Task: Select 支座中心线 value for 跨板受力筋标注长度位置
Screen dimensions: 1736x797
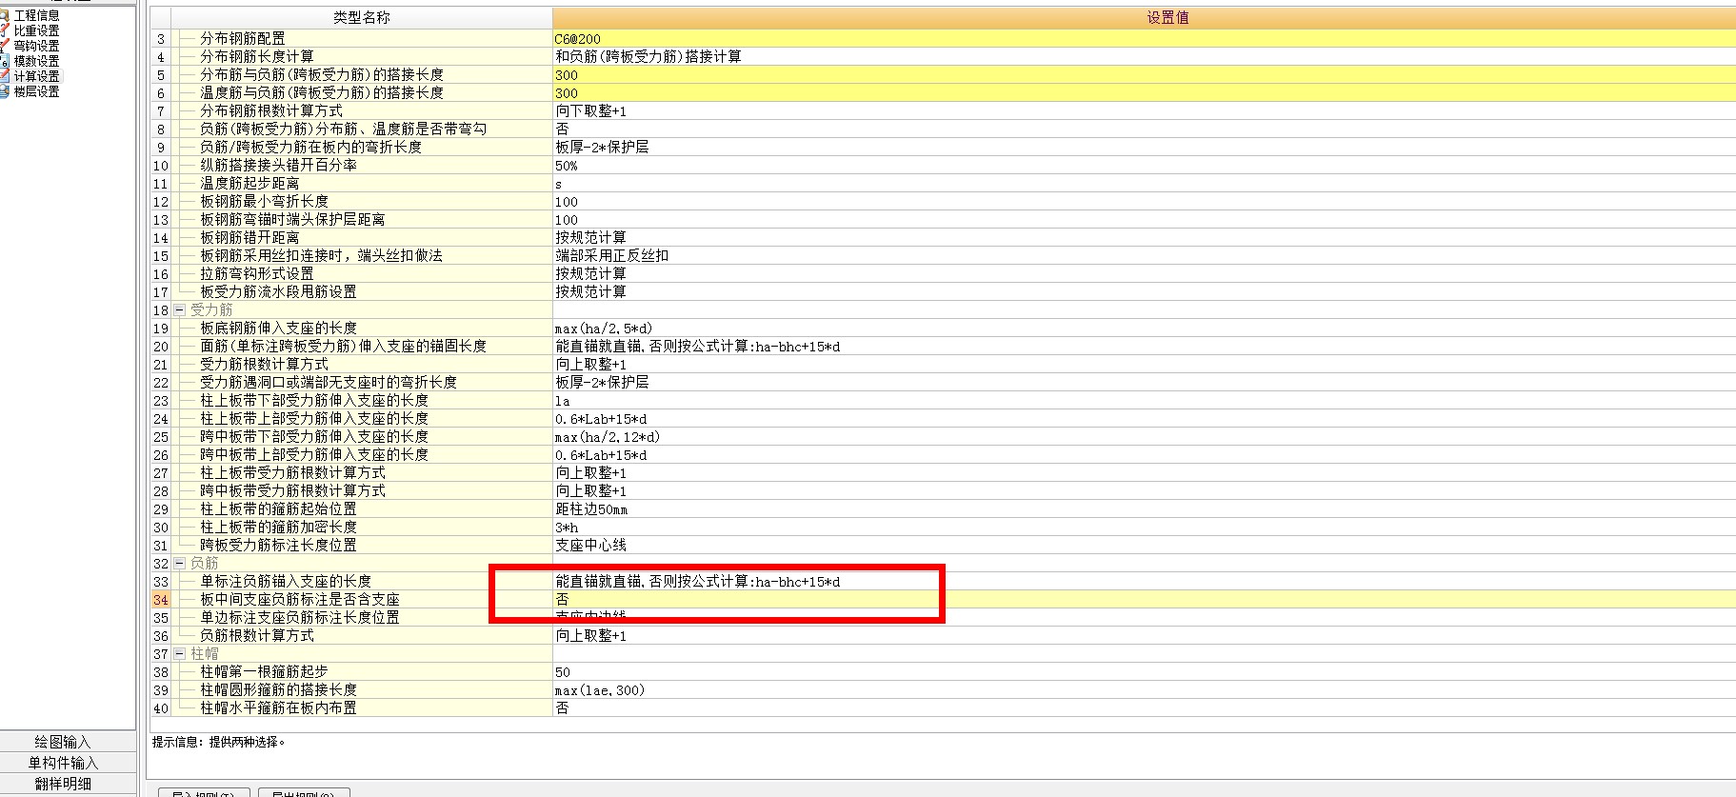Action: click(1144, 546)
